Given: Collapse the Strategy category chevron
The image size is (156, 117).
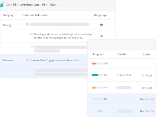Looking at the screenshot, I should click(x=22, y=24).
